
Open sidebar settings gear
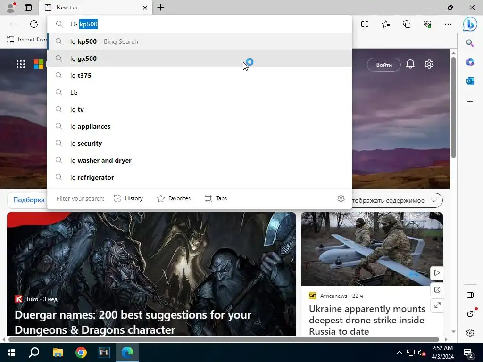coord(470,333)
